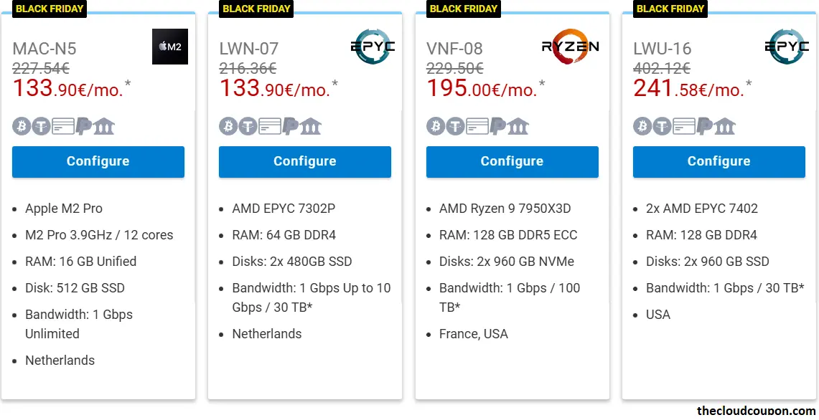Screen dimensions: 819x420
Task: Click the AMD EPYC logo on LWN-07
Action: click(373, 47)
